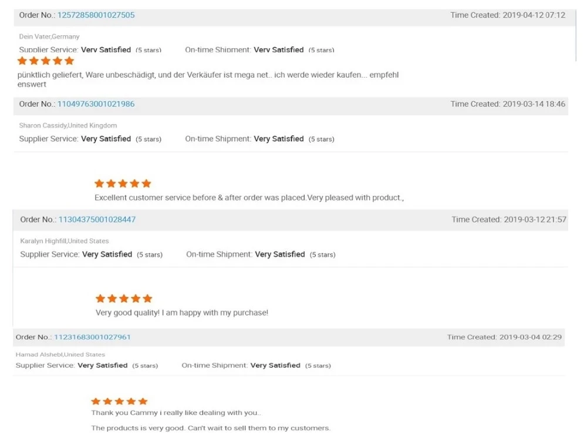Viewport: 587px width, 438px height.
Task: Select the 'Very good quality!' review comment
Action: (182, 313)
